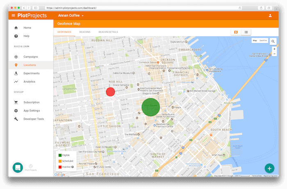The image size is (287, 189).
Task: Reload the page in browser bar
Action: tap(239, 8)
